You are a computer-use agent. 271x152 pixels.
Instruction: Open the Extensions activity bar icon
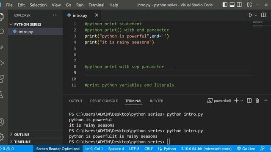[x=2, y=79]
